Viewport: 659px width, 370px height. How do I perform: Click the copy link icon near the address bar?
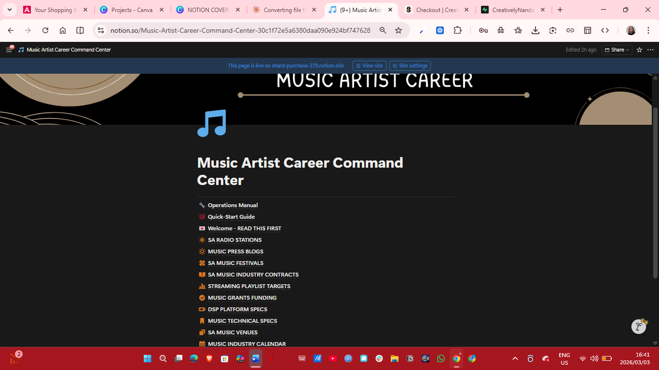click(570, 30)
